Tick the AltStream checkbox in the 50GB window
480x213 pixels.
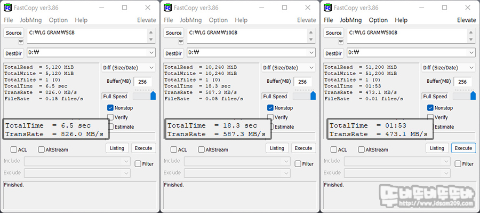point(362,149)
